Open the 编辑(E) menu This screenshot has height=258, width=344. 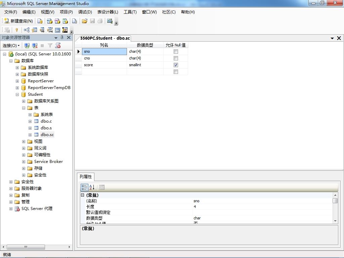pos(29,12)
